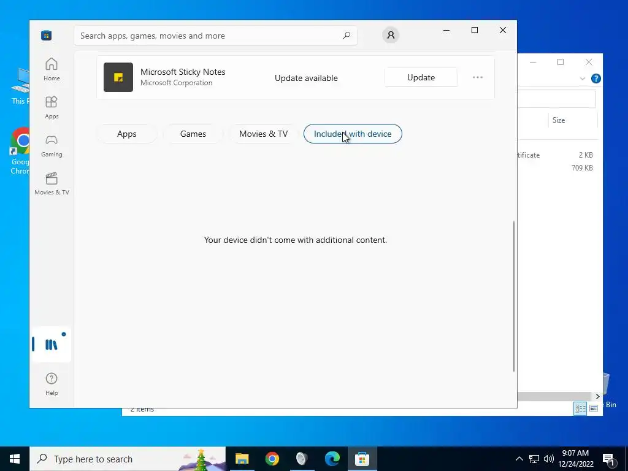Select This PC desktop icon

click(20, 86)
